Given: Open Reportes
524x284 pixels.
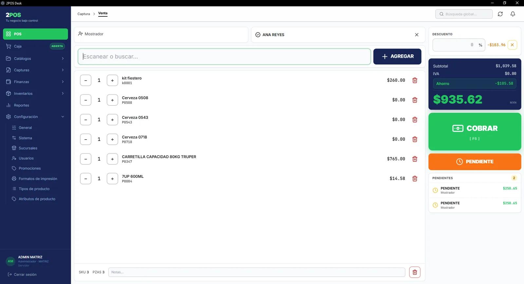Looking at the screenshot, I should click(35, 105).
